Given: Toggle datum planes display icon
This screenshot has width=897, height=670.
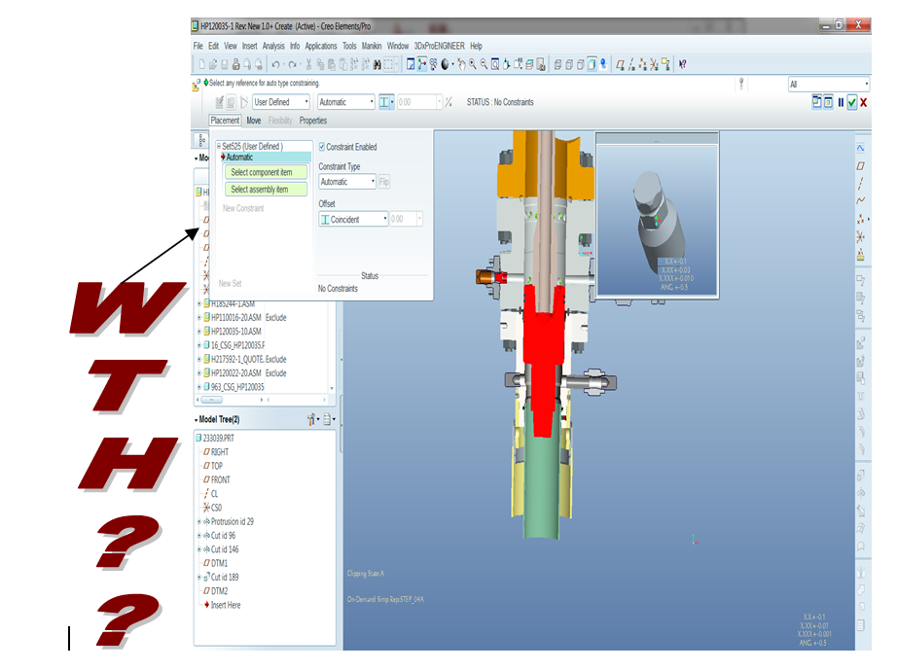Looking at the screenshot, I should [x=620, y=64].
